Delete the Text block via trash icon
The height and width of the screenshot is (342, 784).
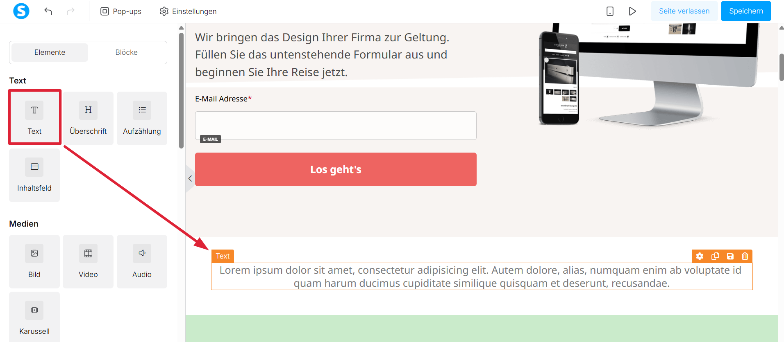pos(745,256)
